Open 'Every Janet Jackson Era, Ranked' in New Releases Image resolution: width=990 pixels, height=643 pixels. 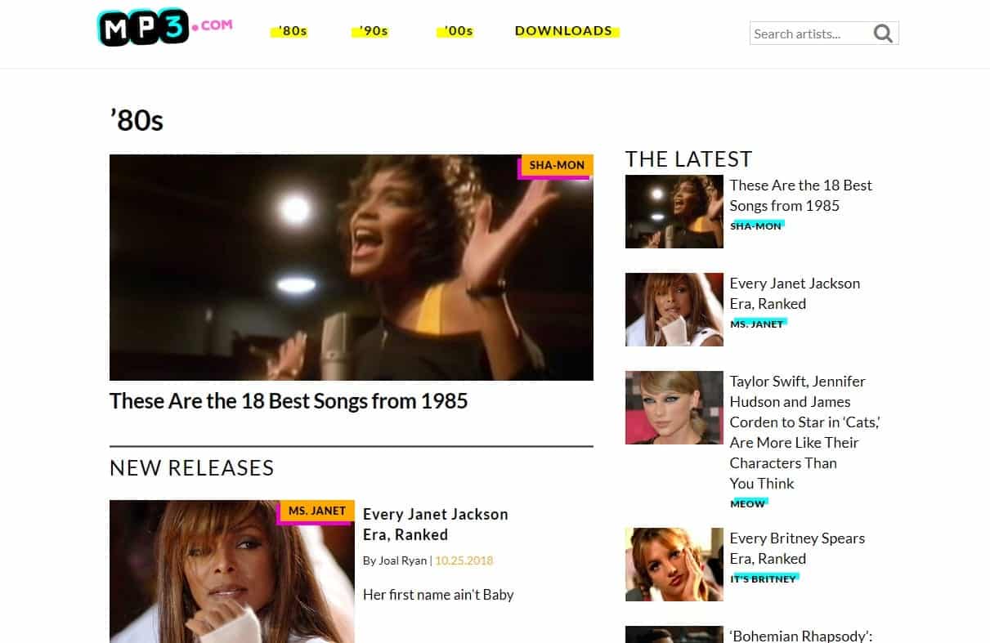[435, 525]
